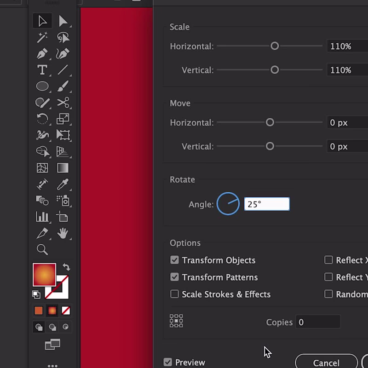368x368 pixels.
Task: Select the Zoom tool
Action: [x=42, y=250]
